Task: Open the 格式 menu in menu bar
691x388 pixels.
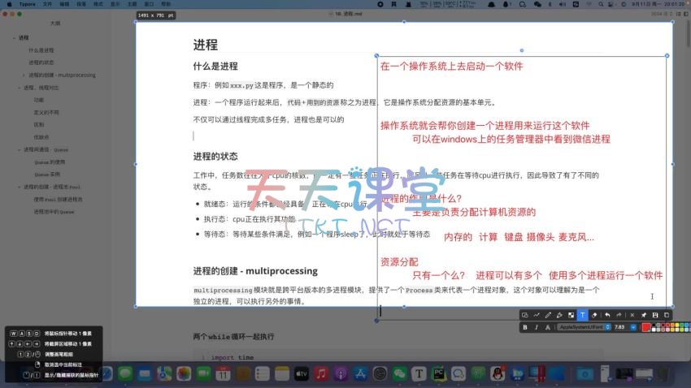Action: [98, 4]
